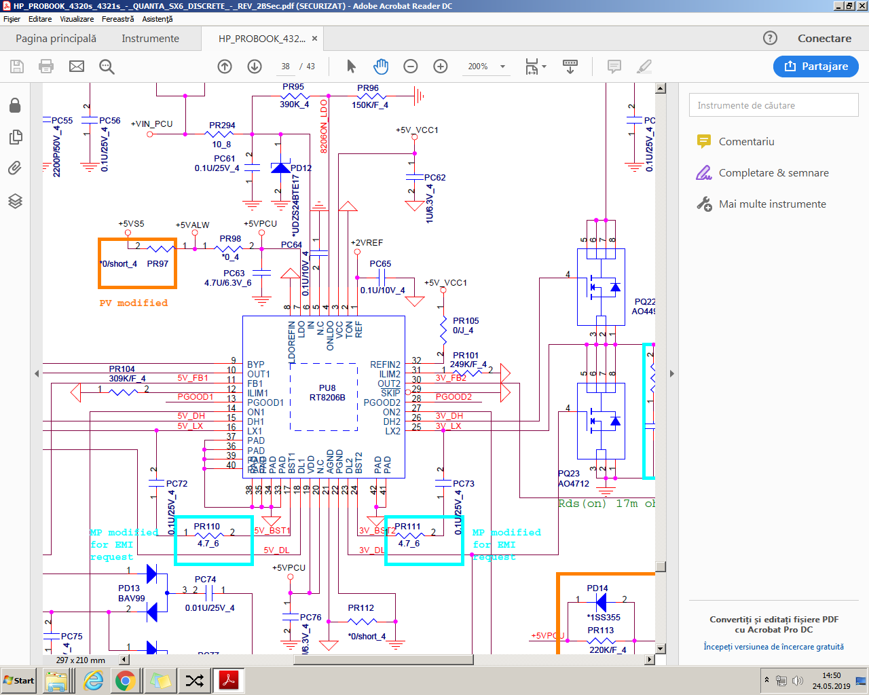Screen dimensions: 869x695
Task: Click the Instrumente de căutare search field
Action: pyautogui.click(x=773, y=105)
